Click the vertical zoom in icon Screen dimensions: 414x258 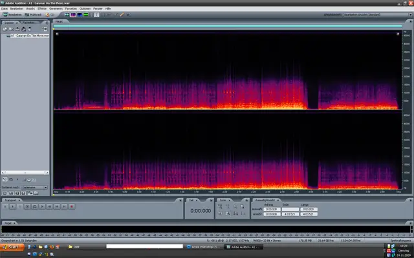tap(235, 213)
